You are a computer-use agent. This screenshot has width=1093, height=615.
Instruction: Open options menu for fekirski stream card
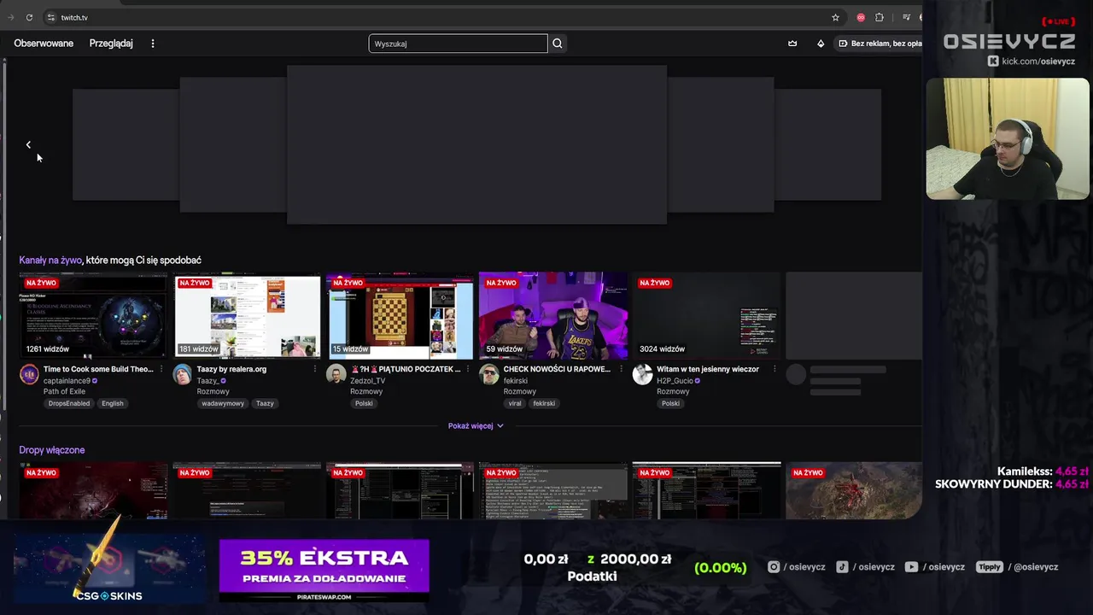(621, 369)
